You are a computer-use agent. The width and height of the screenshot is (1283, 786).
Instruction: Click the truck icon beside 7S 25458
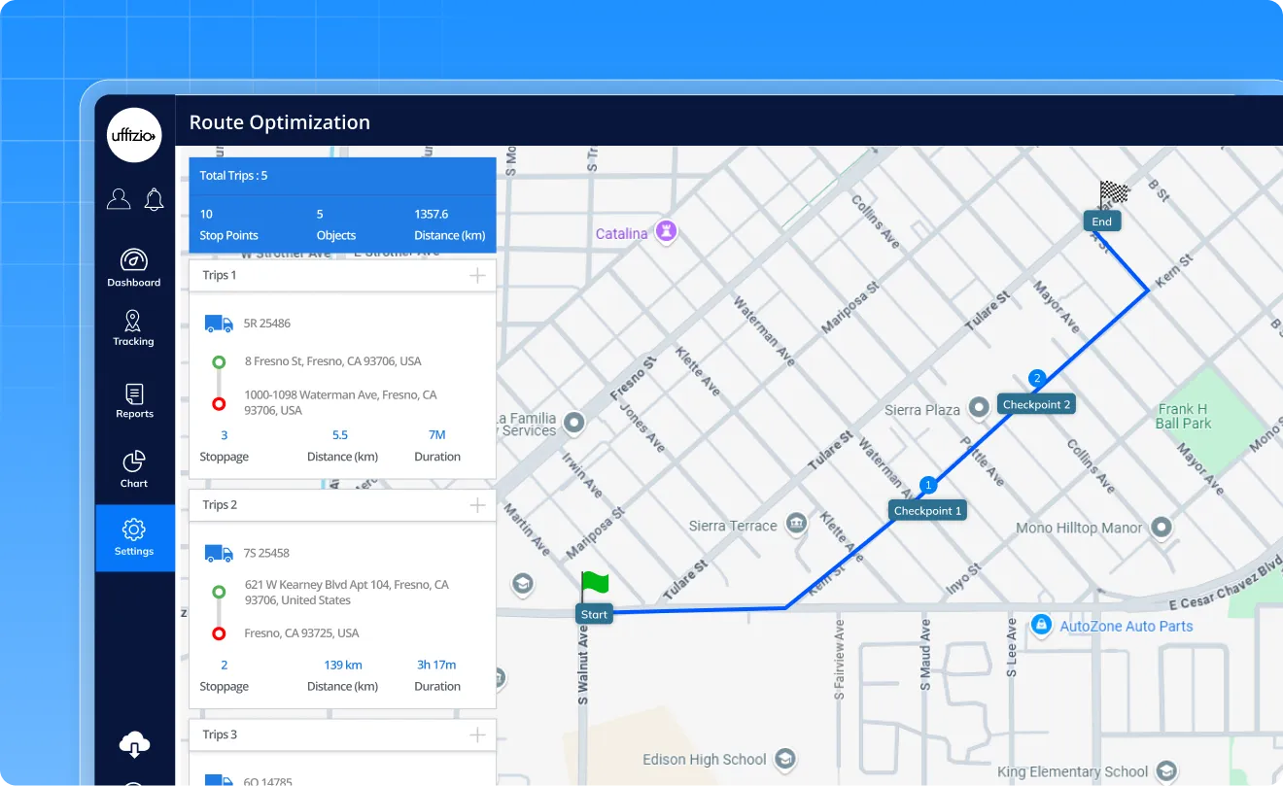click(x=217, y=552)
